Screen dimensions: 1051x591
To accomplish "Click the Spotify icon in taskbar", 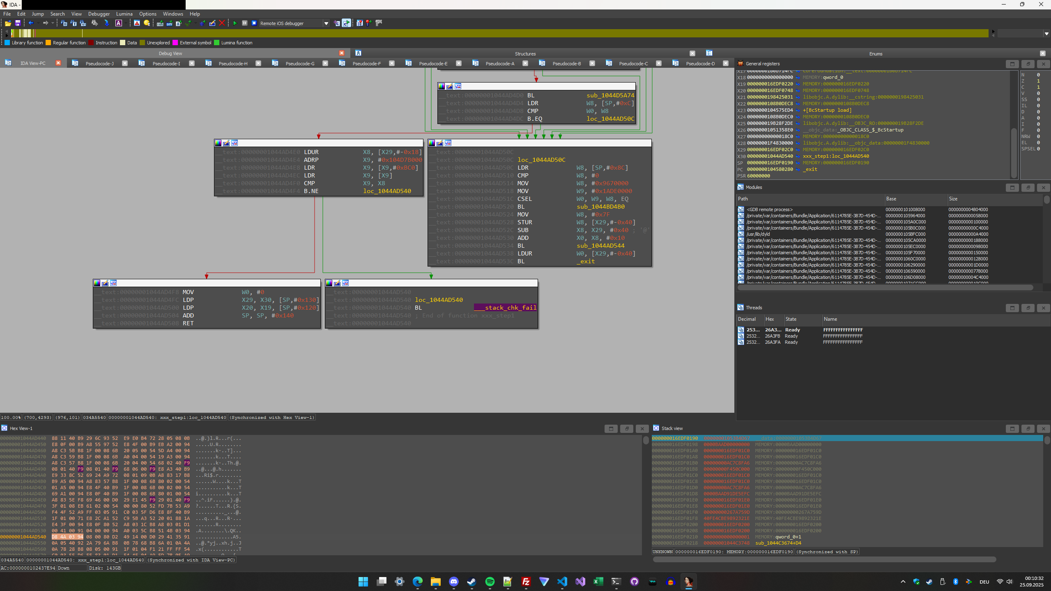I will 490,582.
